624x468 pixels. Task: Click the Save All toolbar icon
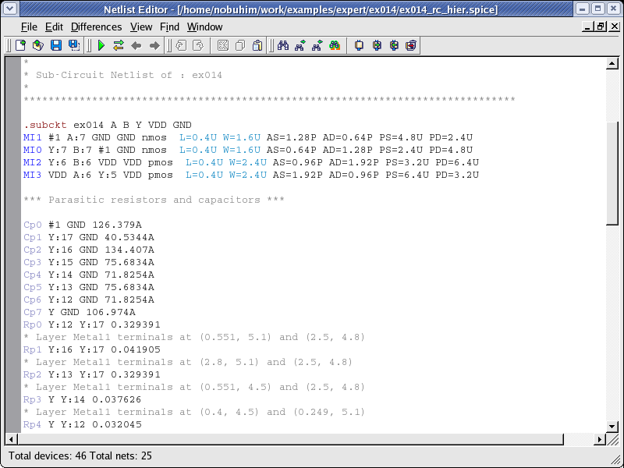coord(73,45)
